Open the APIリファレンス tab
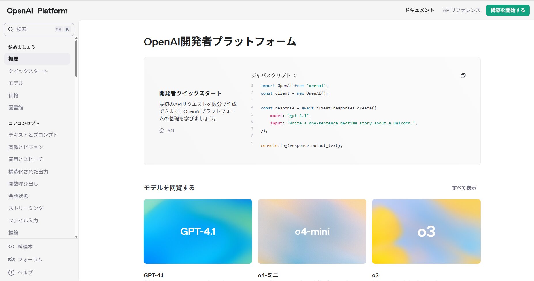The image size is (534, 281). coord(461,10)
